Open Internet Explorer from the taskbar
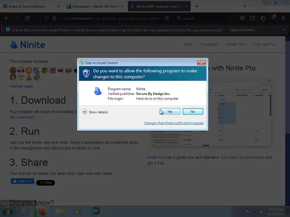This screenshot has height=217, width=290. (x=25, y=212)
